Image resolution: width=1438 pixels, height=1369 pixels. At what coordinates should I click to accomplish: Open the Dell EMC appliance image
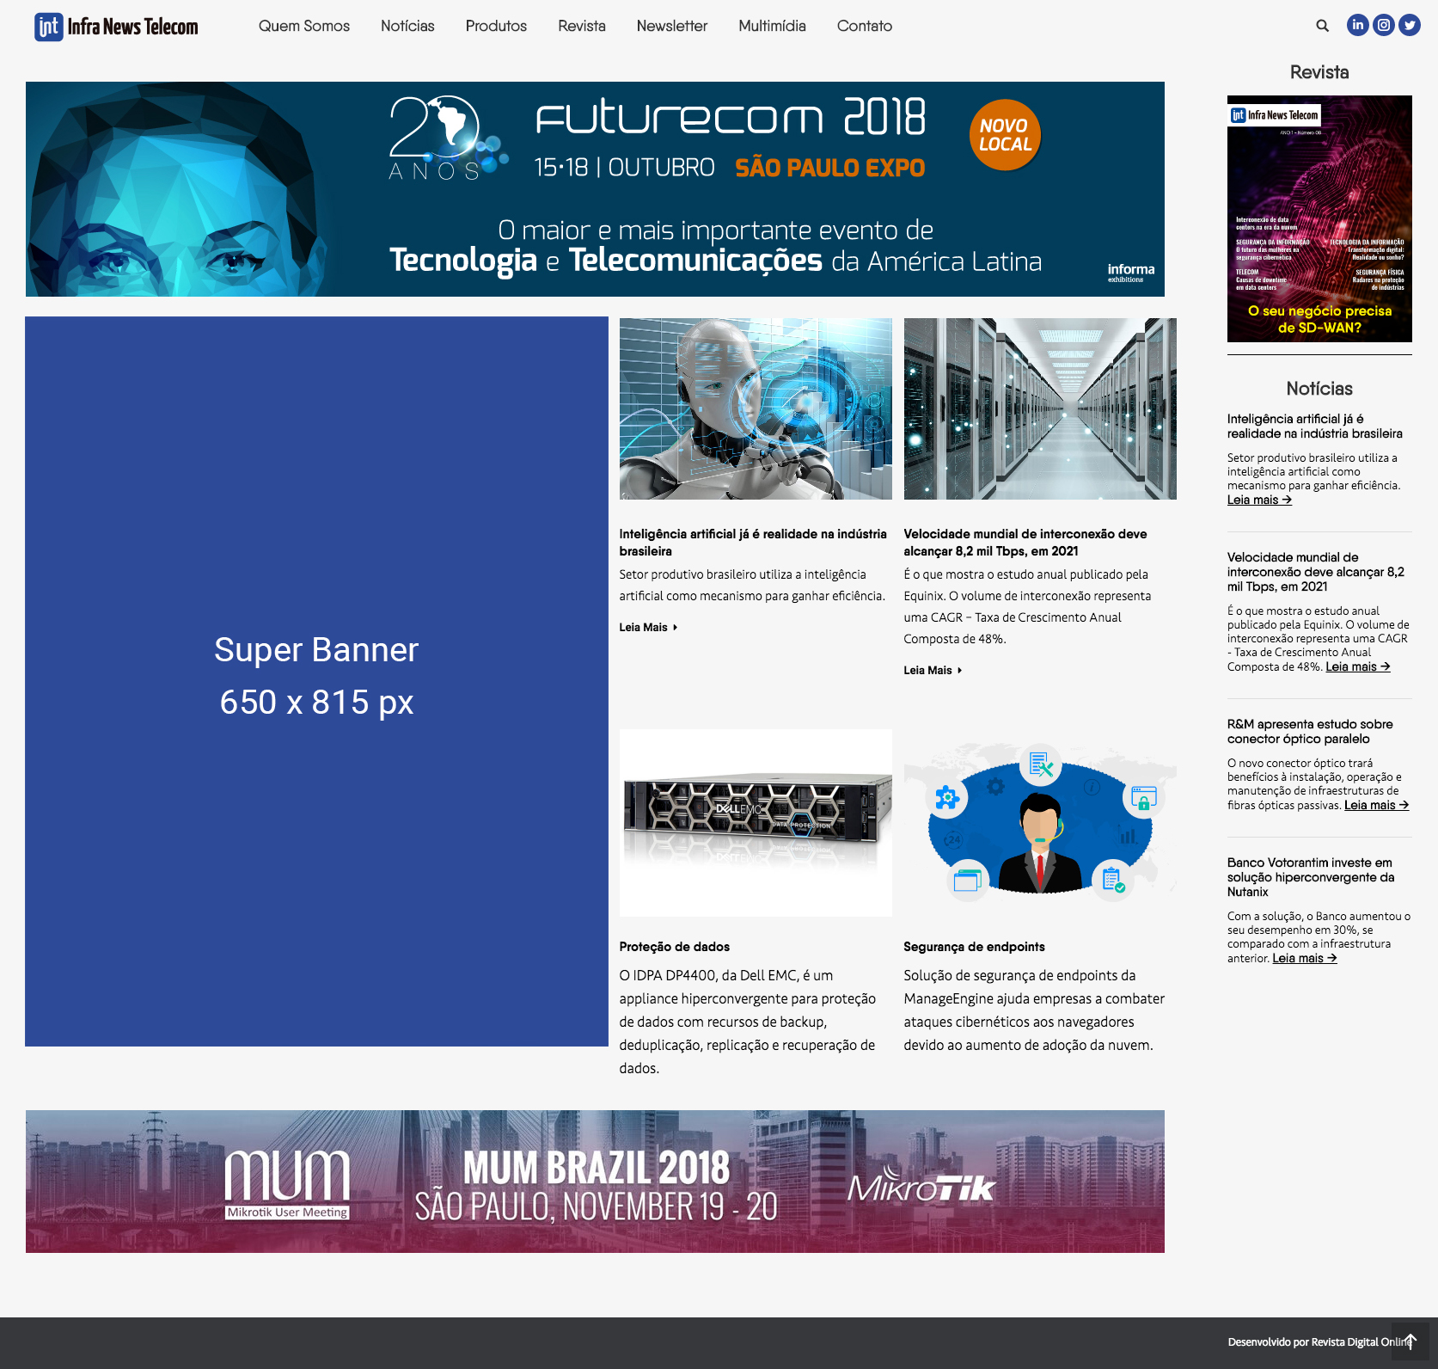(x=756, y=823)
